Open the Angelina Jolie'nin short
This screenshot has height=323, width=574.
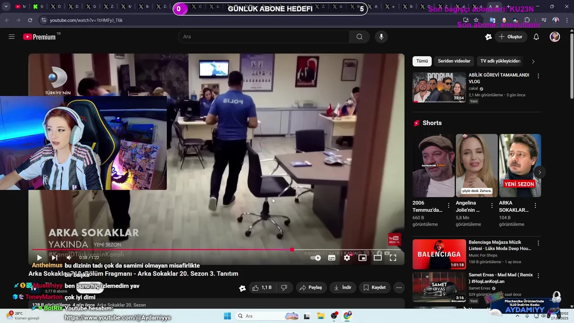tap(477, 166)
